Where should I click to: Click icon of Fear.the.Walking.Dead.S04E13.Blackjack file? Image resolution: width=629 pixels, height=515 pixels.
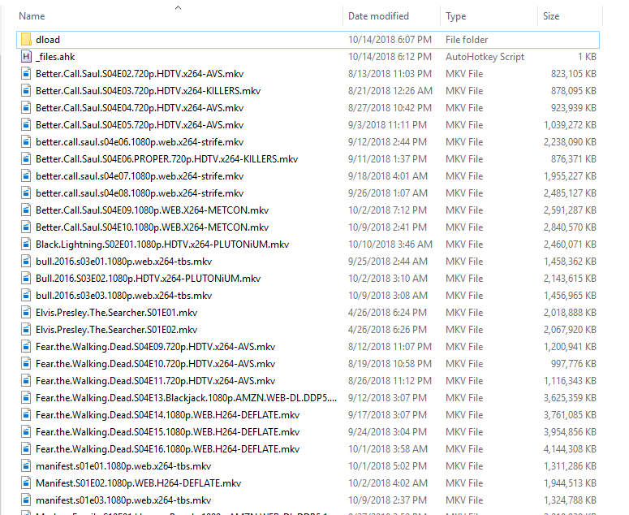tap(26, 398)
